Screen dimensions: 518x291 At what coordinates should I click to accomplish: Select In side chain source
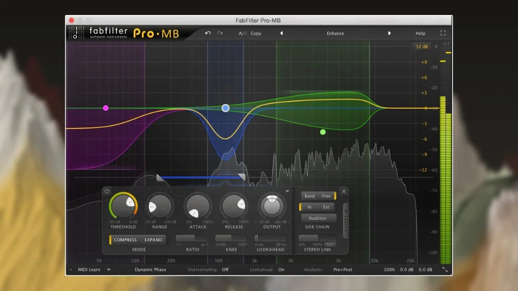(x=310, y=207)
